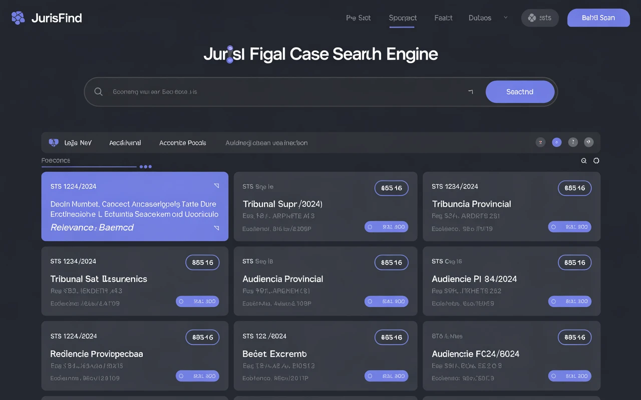Viewport: 641px width, 400px height.
Task: Click the Seactnd search button
Action: point(520,92)
